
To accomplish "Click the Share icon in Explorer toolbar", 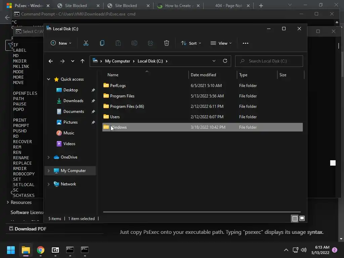I will 150,43.
